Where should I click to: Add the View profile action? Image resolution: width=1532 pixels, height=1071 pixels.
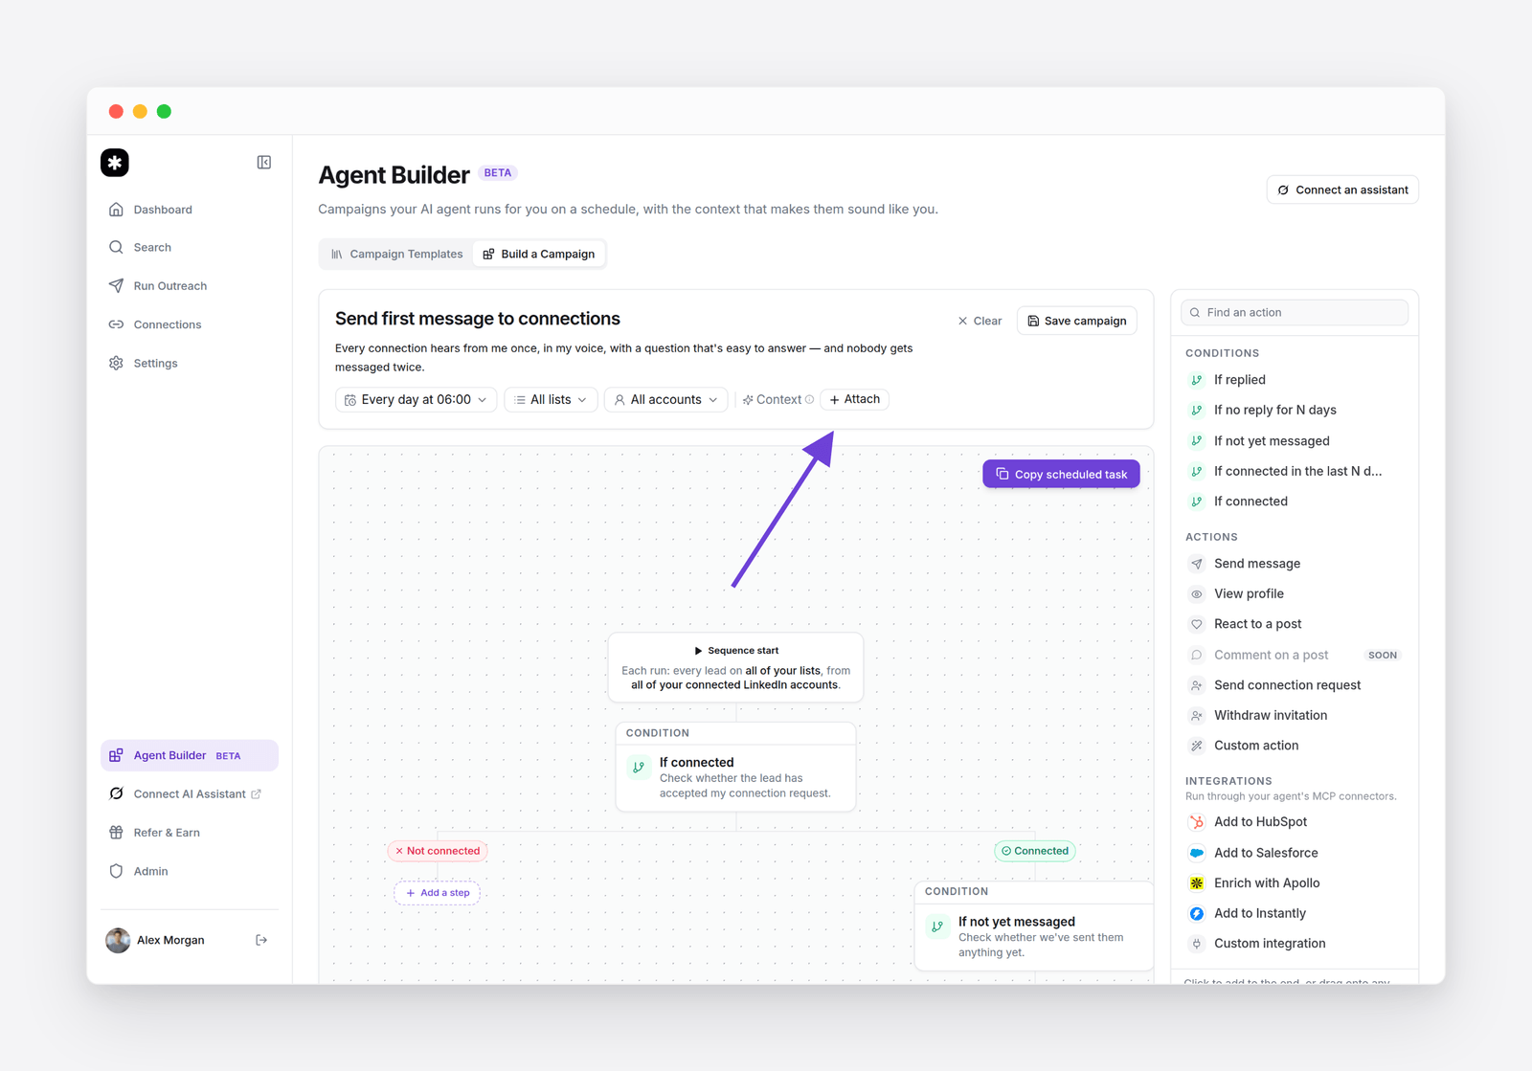click(1295, 593)
